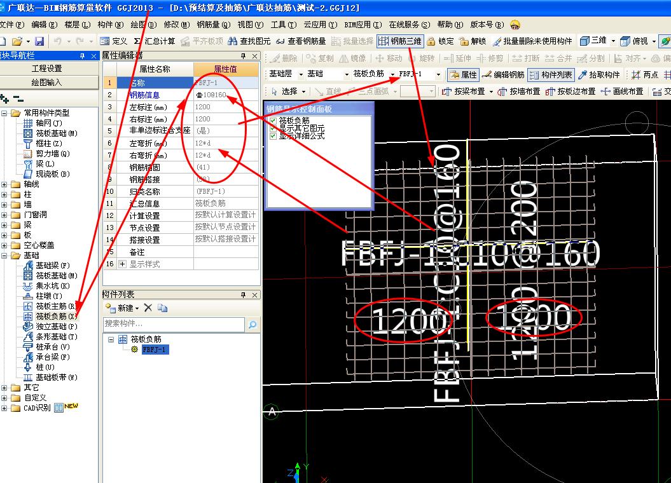Screen dimensions: 671x483
Task: Open the BIM应用 menu
Action: point(363,25)
